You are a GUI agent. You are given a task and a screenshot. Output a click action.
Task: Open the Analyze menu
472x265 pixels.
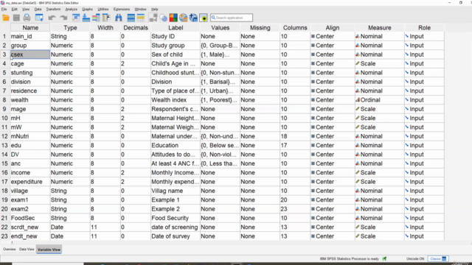[x=72, y=10]
